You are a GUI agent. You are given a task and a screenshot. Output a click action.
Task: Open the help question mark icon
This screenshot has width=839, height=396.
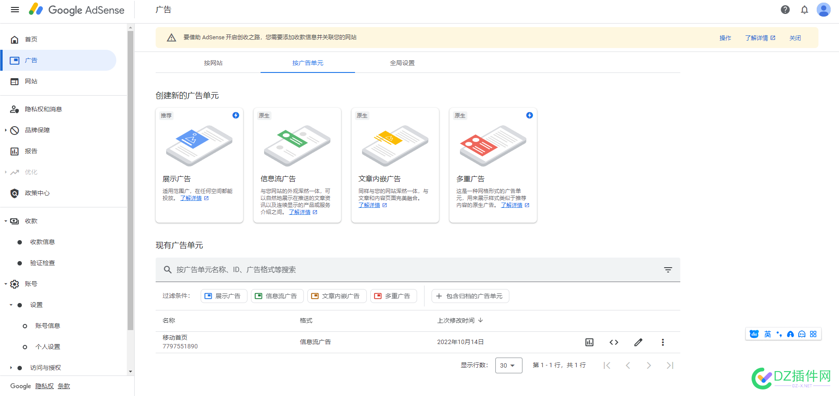point(785,10)
